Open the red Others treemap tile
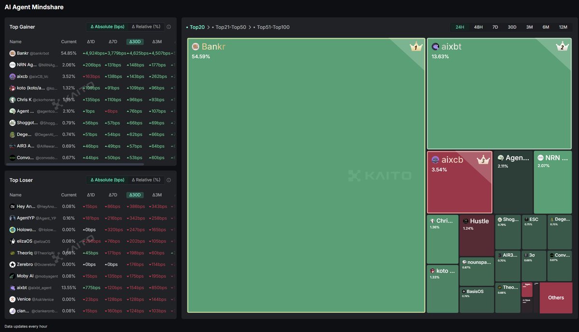Viewport: 579px width, 332px height. [556, 298]
